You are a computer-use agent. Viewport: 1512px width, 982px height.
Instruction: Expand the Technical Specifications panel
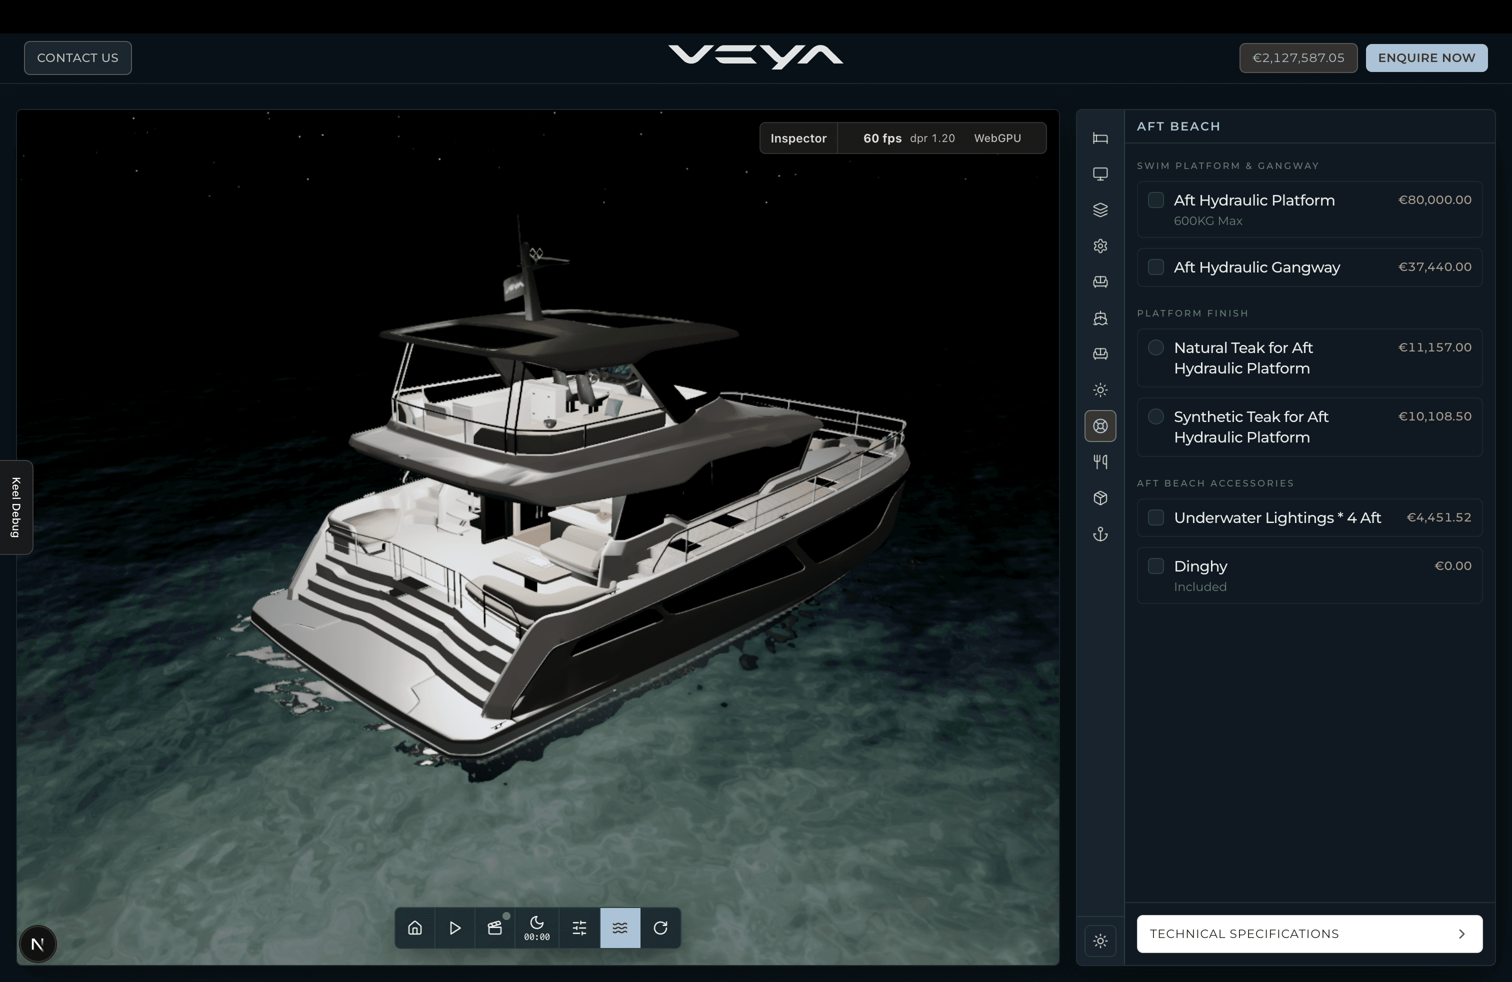(1309, 933)
